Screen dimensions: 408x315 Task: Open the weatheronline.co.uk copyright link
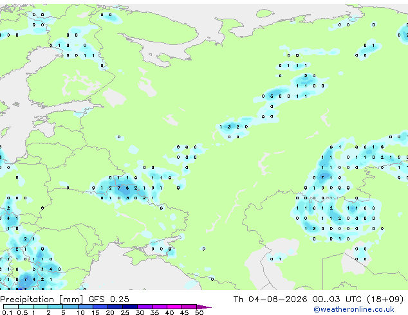[354, 309]
